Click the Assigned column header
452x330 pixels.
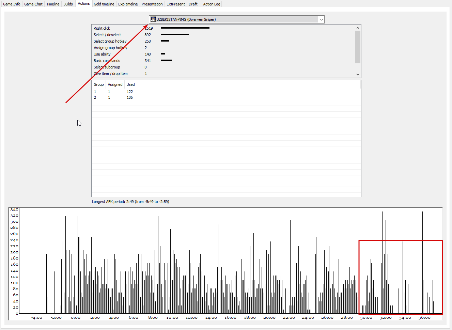tap(115, 84)
